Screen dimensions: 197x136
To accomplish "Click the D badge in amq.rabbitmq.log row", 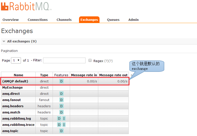I will click(x=59, y=119).
